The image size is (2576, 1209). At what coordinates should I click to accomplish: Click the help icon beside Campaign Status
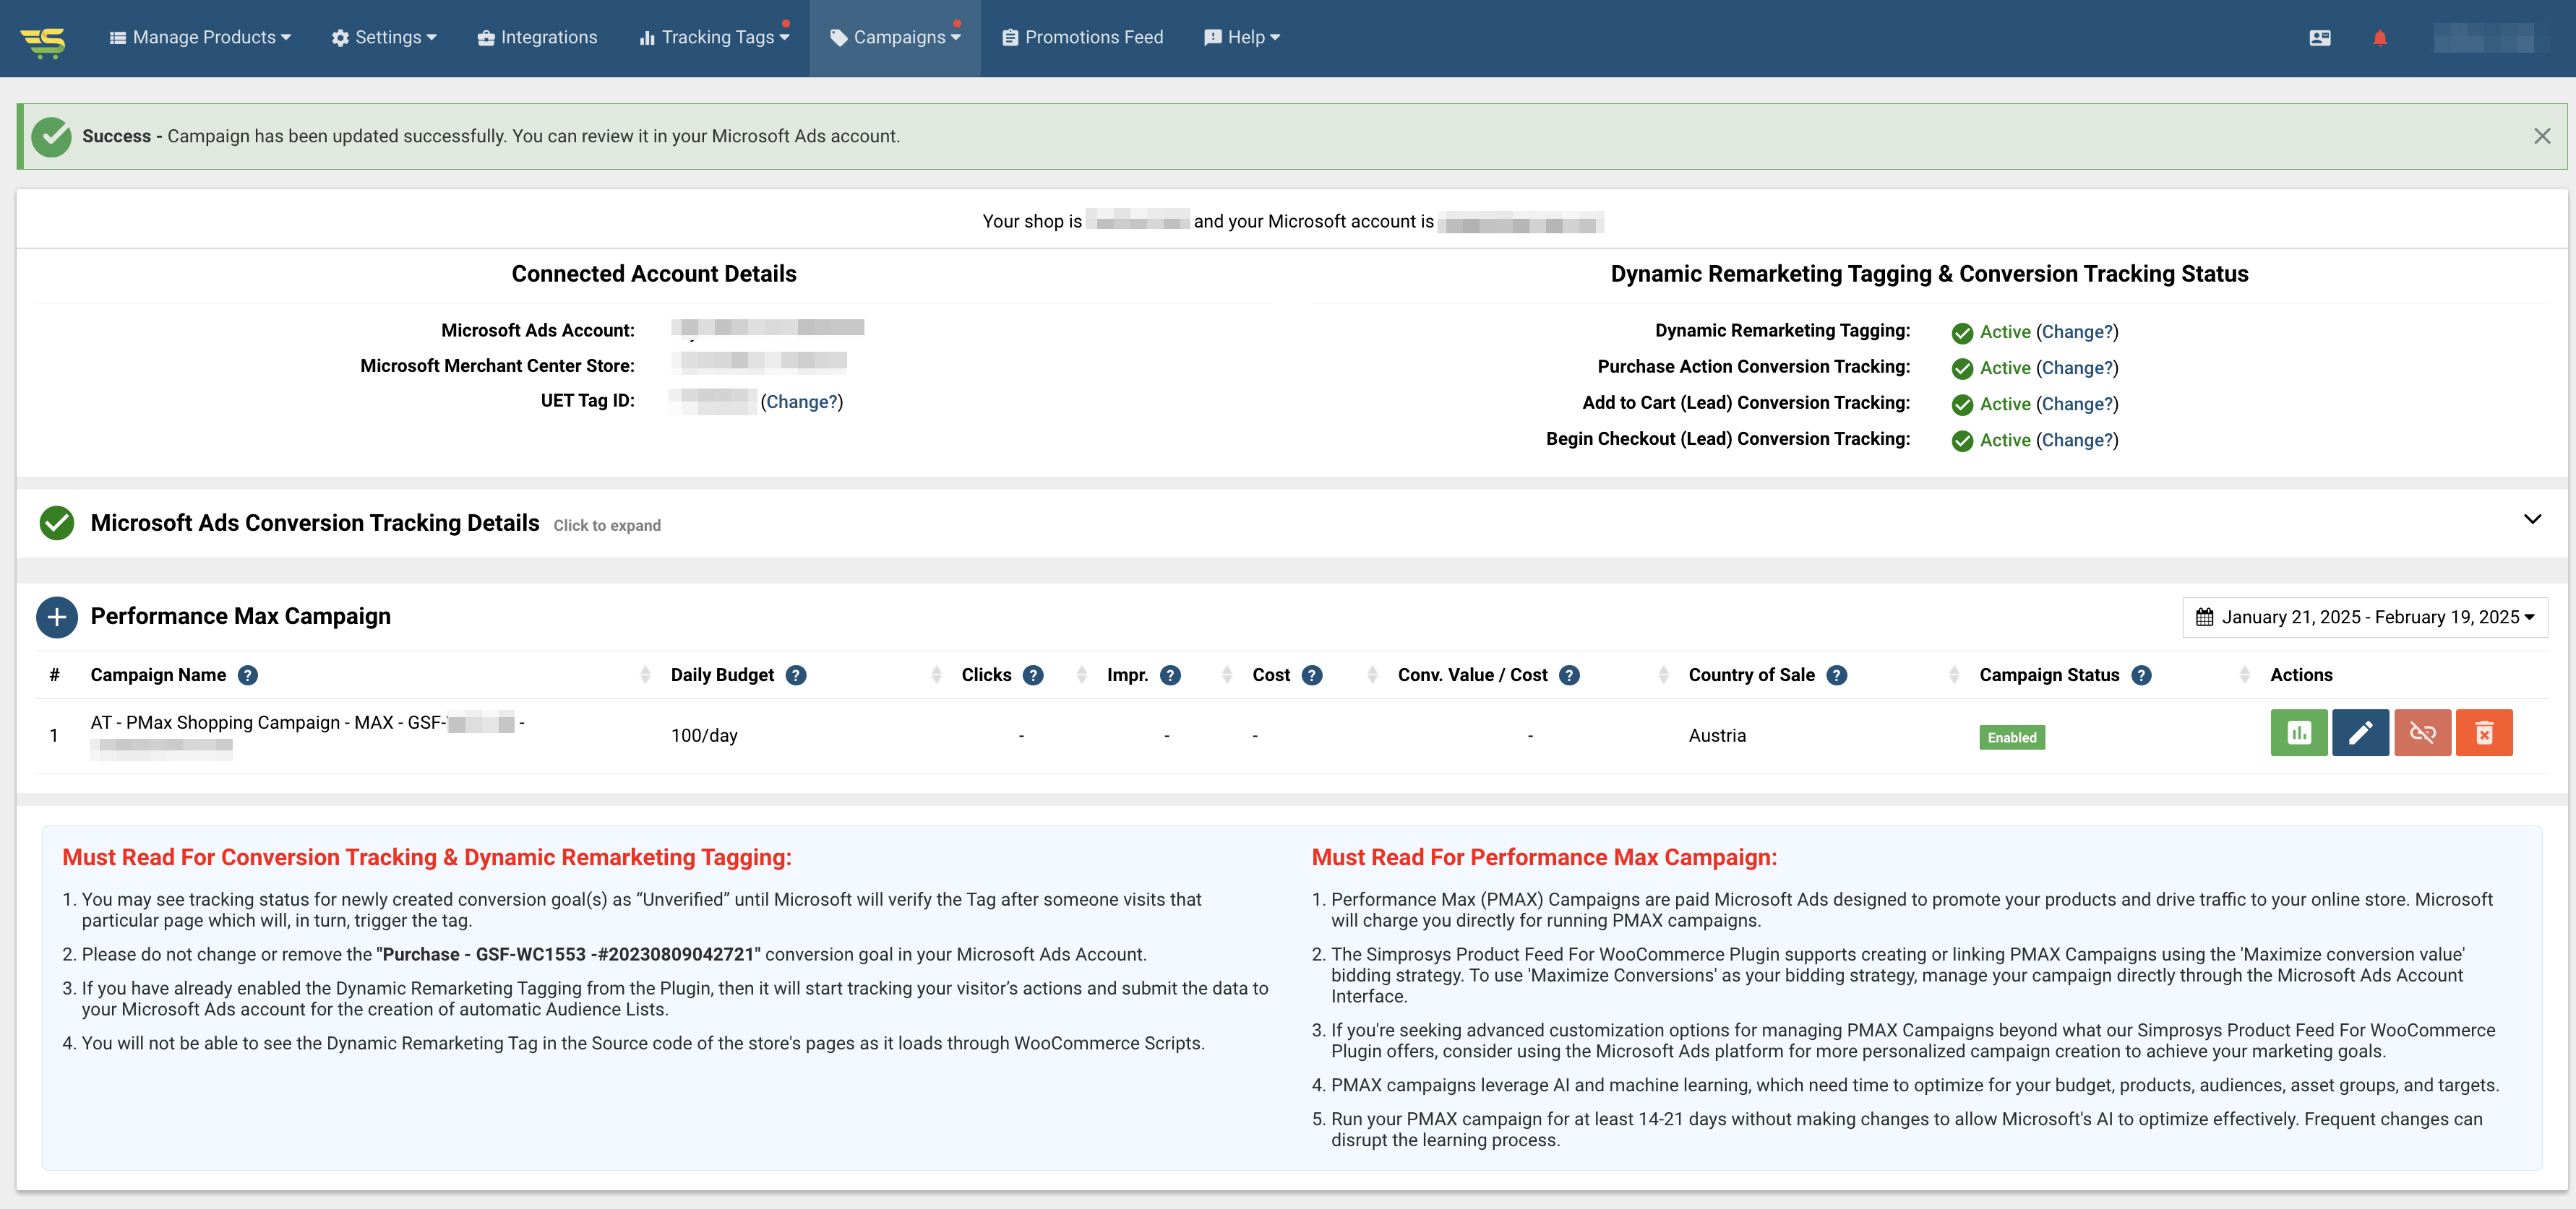pos(2141,675)
